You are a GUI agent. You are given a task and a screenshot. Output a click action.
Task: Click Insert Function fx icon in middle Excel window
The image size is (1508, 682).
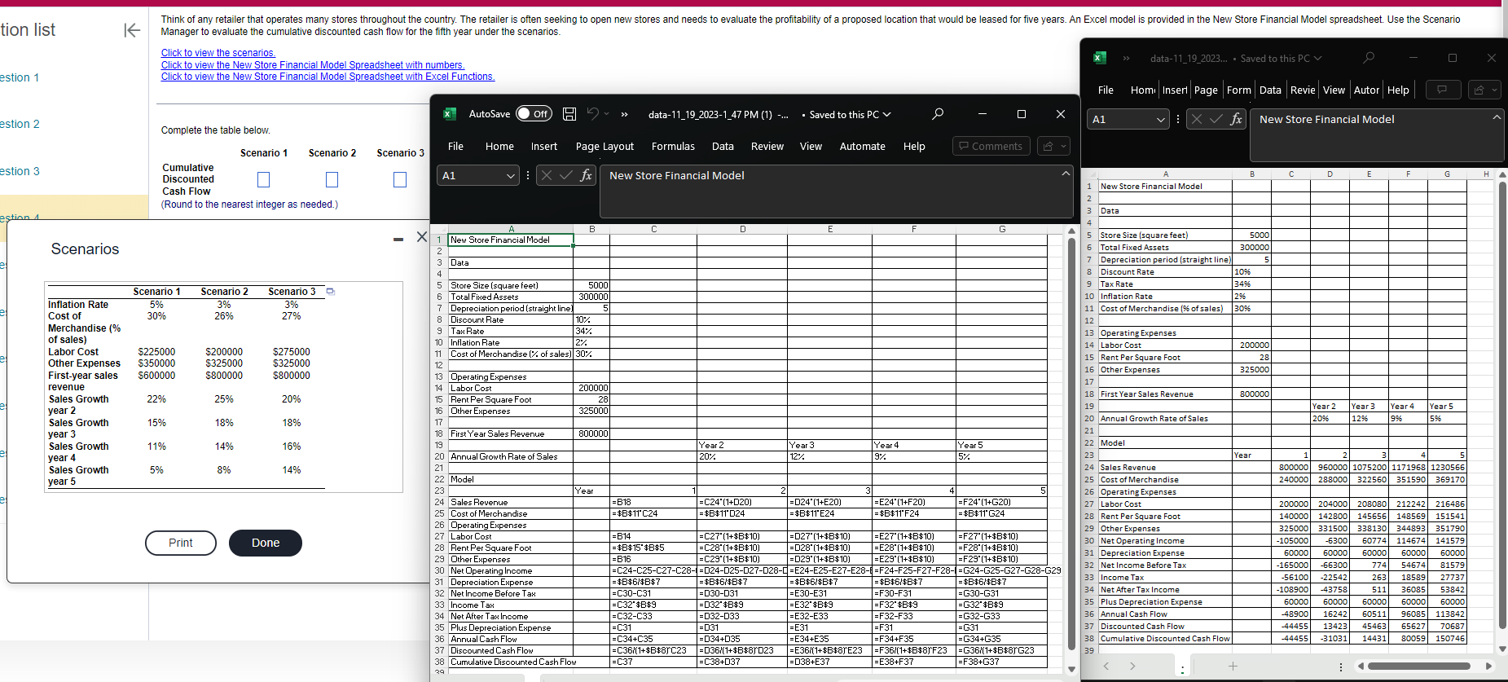(x=586, y=175)
